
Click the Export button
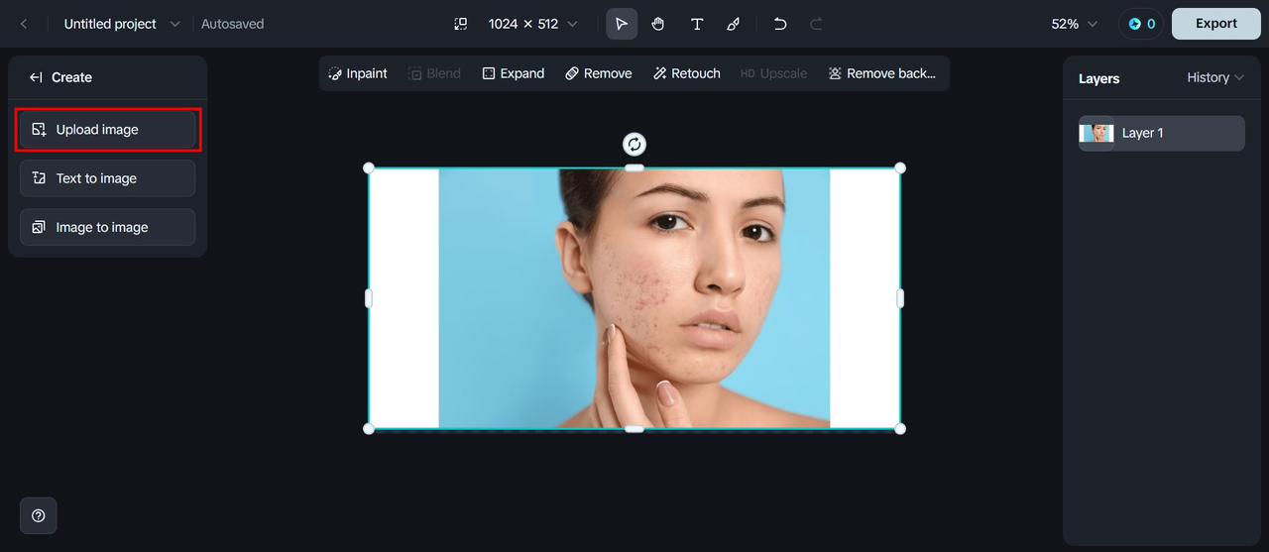[x=1216, y=24]
